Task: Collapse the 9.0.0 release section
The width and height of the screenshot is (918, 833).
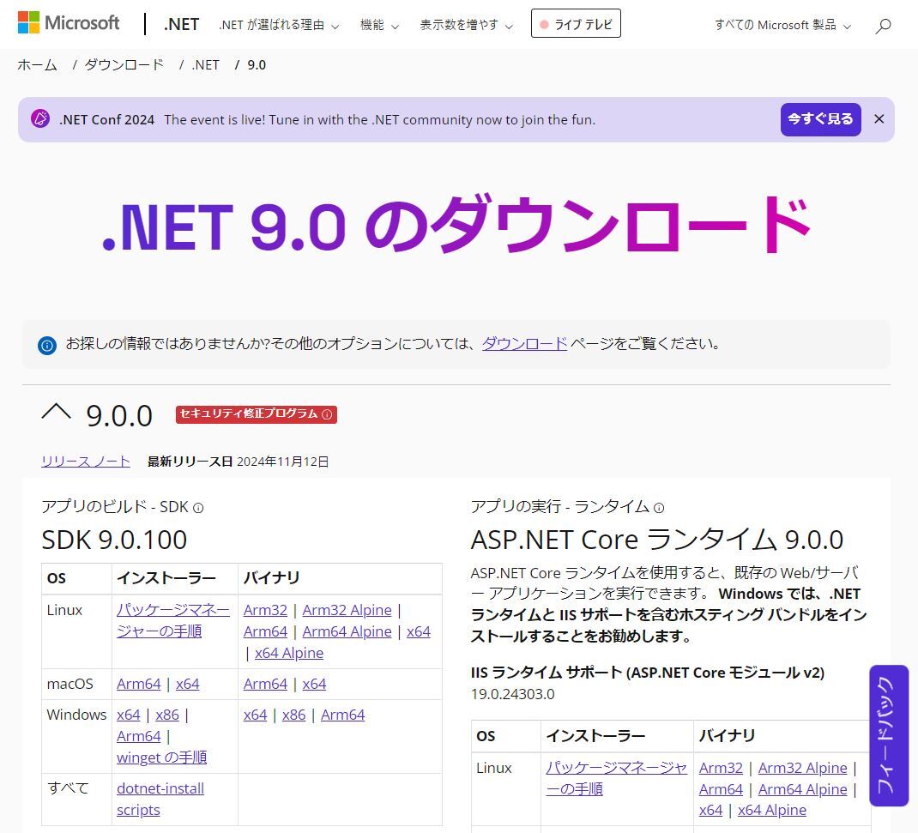Action: click(x=57, y=413)
